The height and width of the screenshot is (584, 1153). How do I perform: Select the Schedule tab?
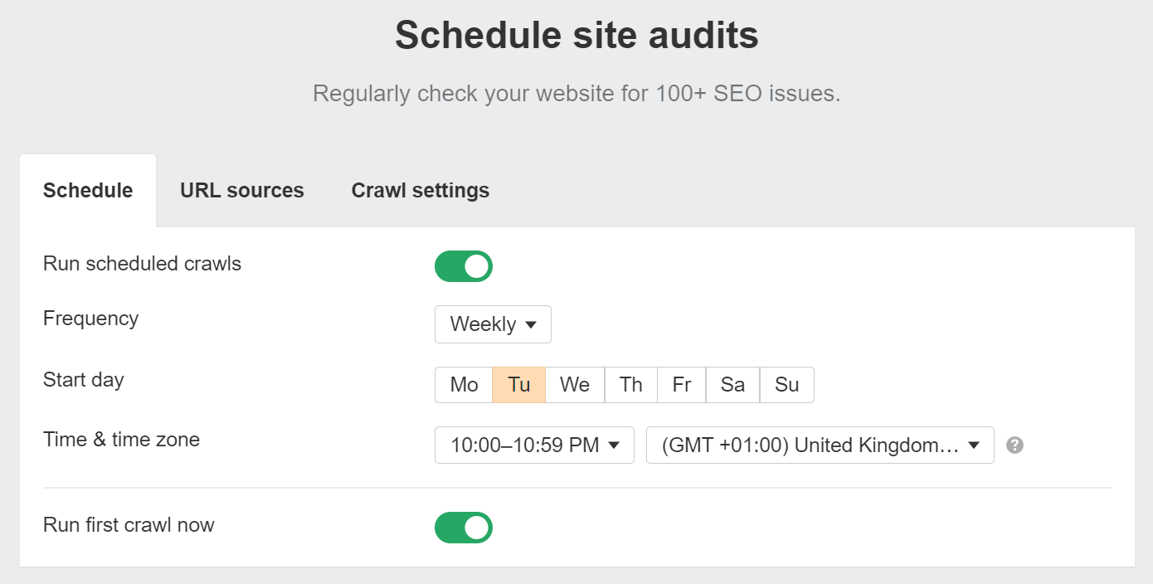click(88, 190)
